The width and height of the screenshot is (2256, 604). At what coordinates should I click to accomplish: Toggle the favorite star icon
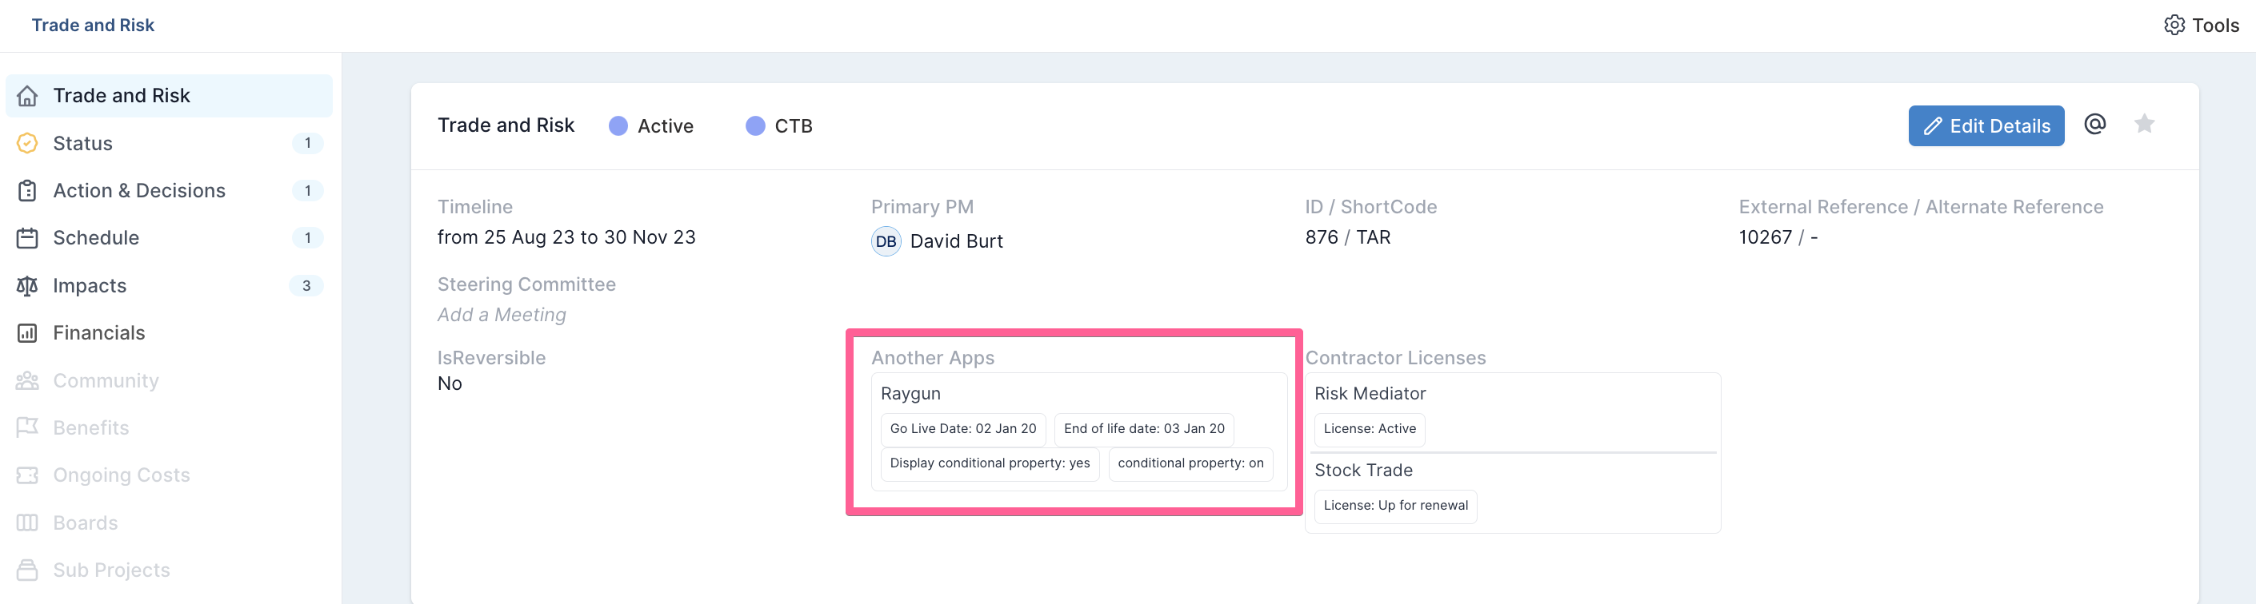point(2144,124)
